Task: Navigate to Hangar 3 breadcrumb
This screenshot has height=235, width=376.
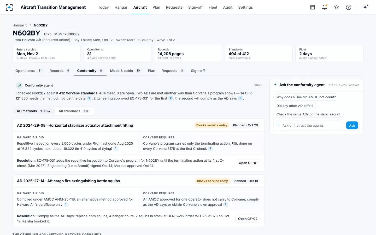Action: coord(20,25)
